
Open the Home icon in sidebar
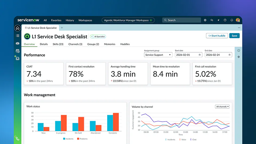[x=18, y=28]
